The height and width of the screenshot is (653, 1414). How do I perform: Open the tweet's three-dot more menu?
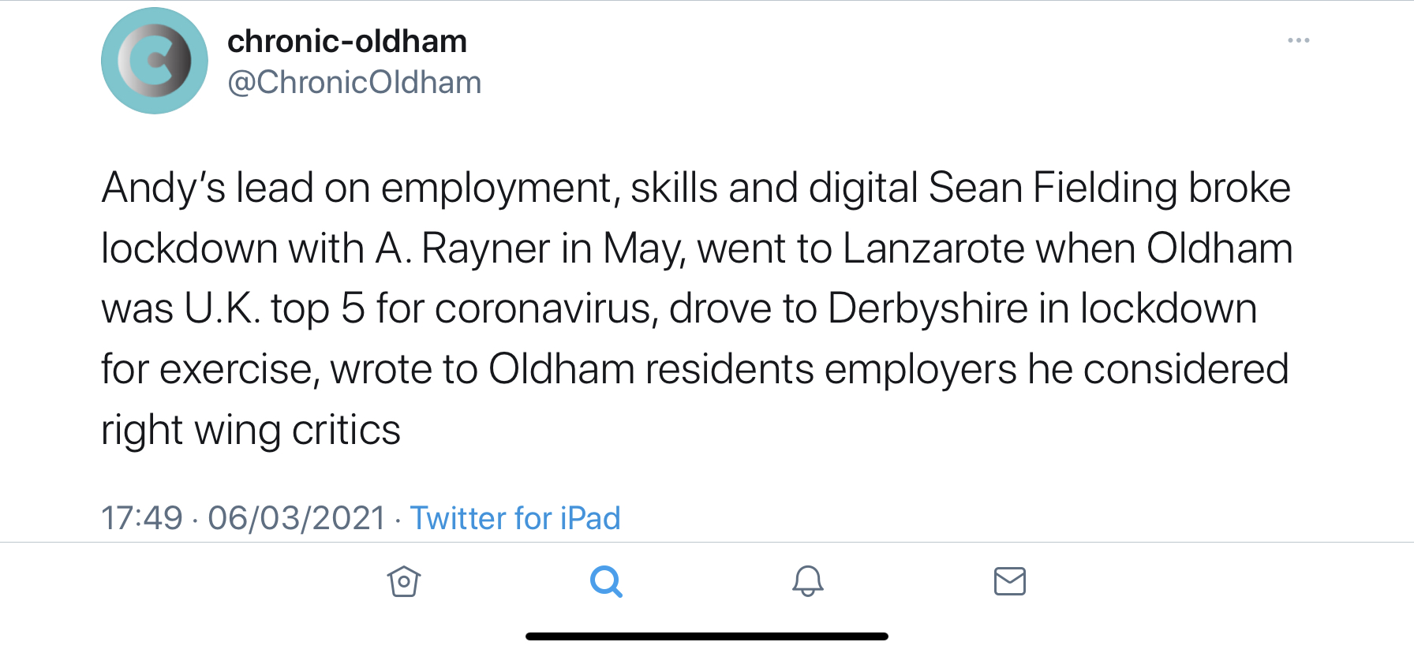click(1298, 40)
